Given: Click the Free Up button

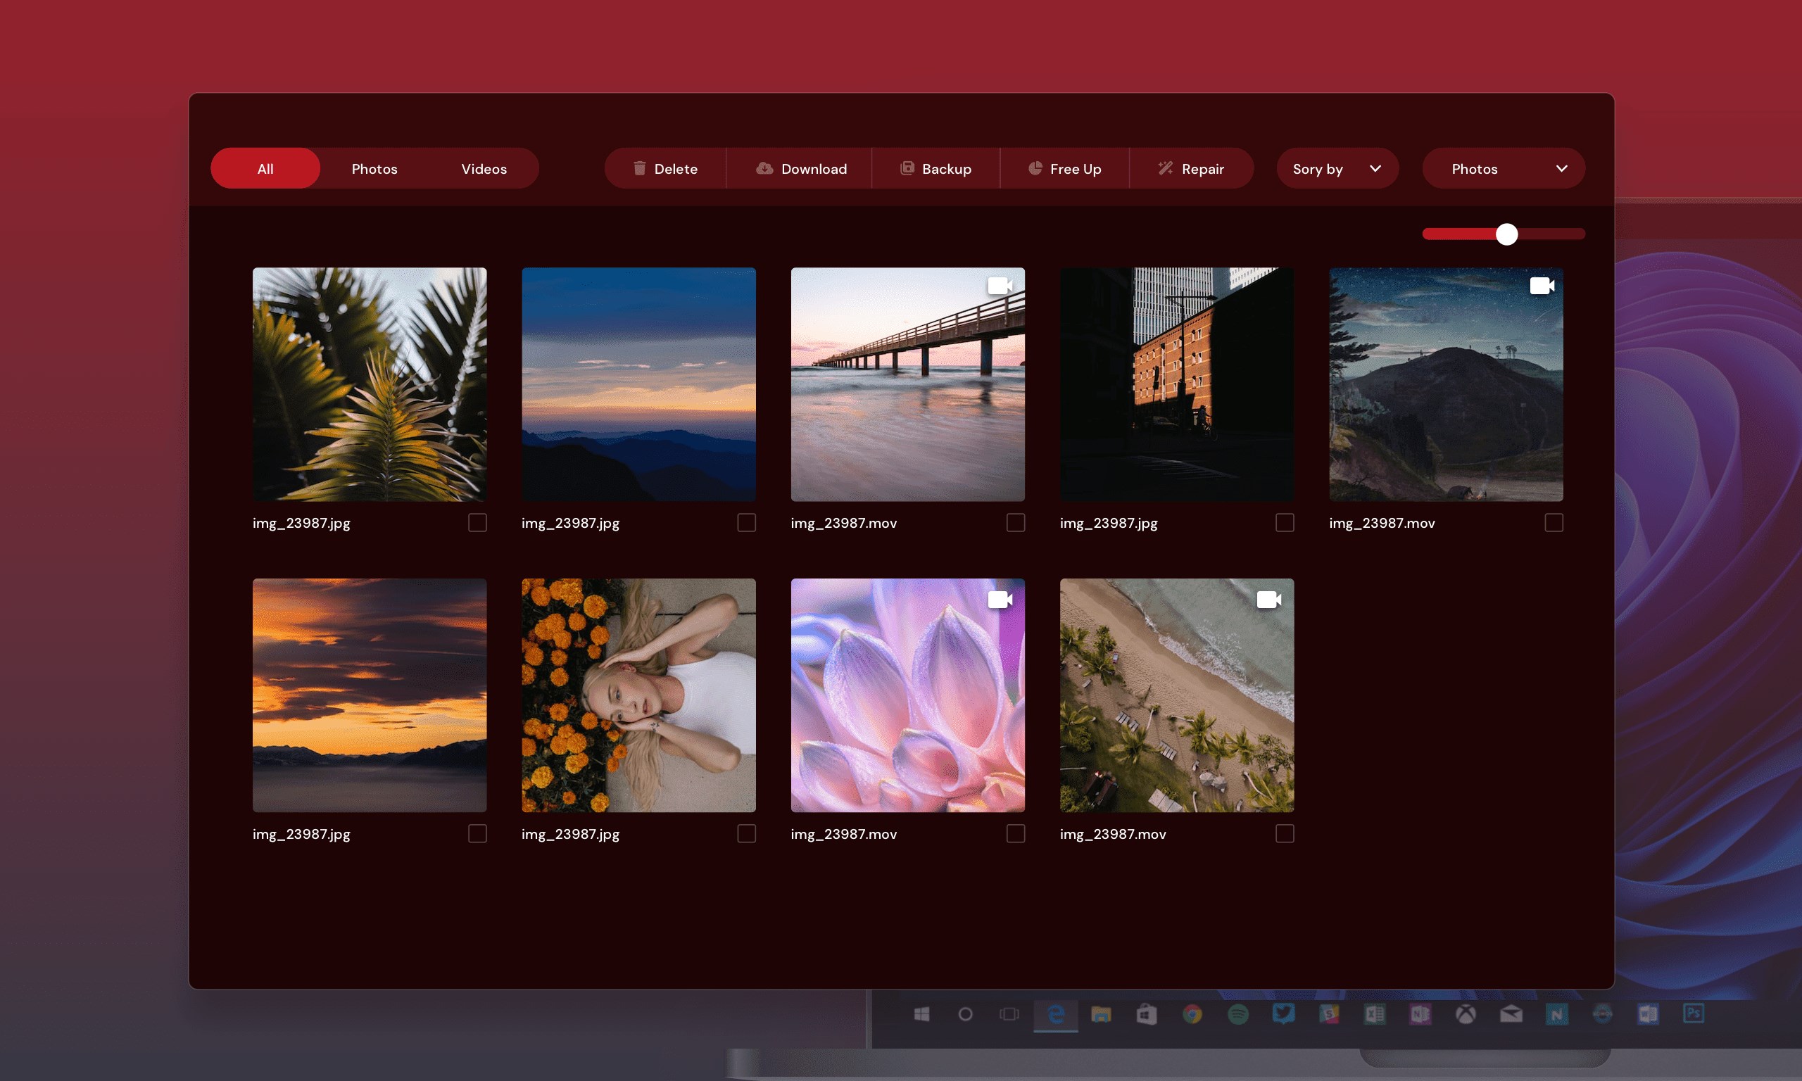Looking at the screenshot, I should (x=1065, y=168).
